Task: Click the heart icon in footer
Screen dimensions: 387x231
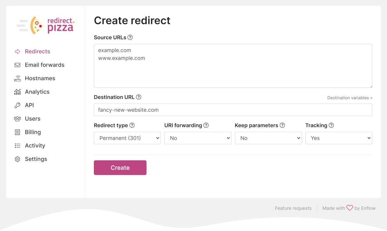Action: 350,208
